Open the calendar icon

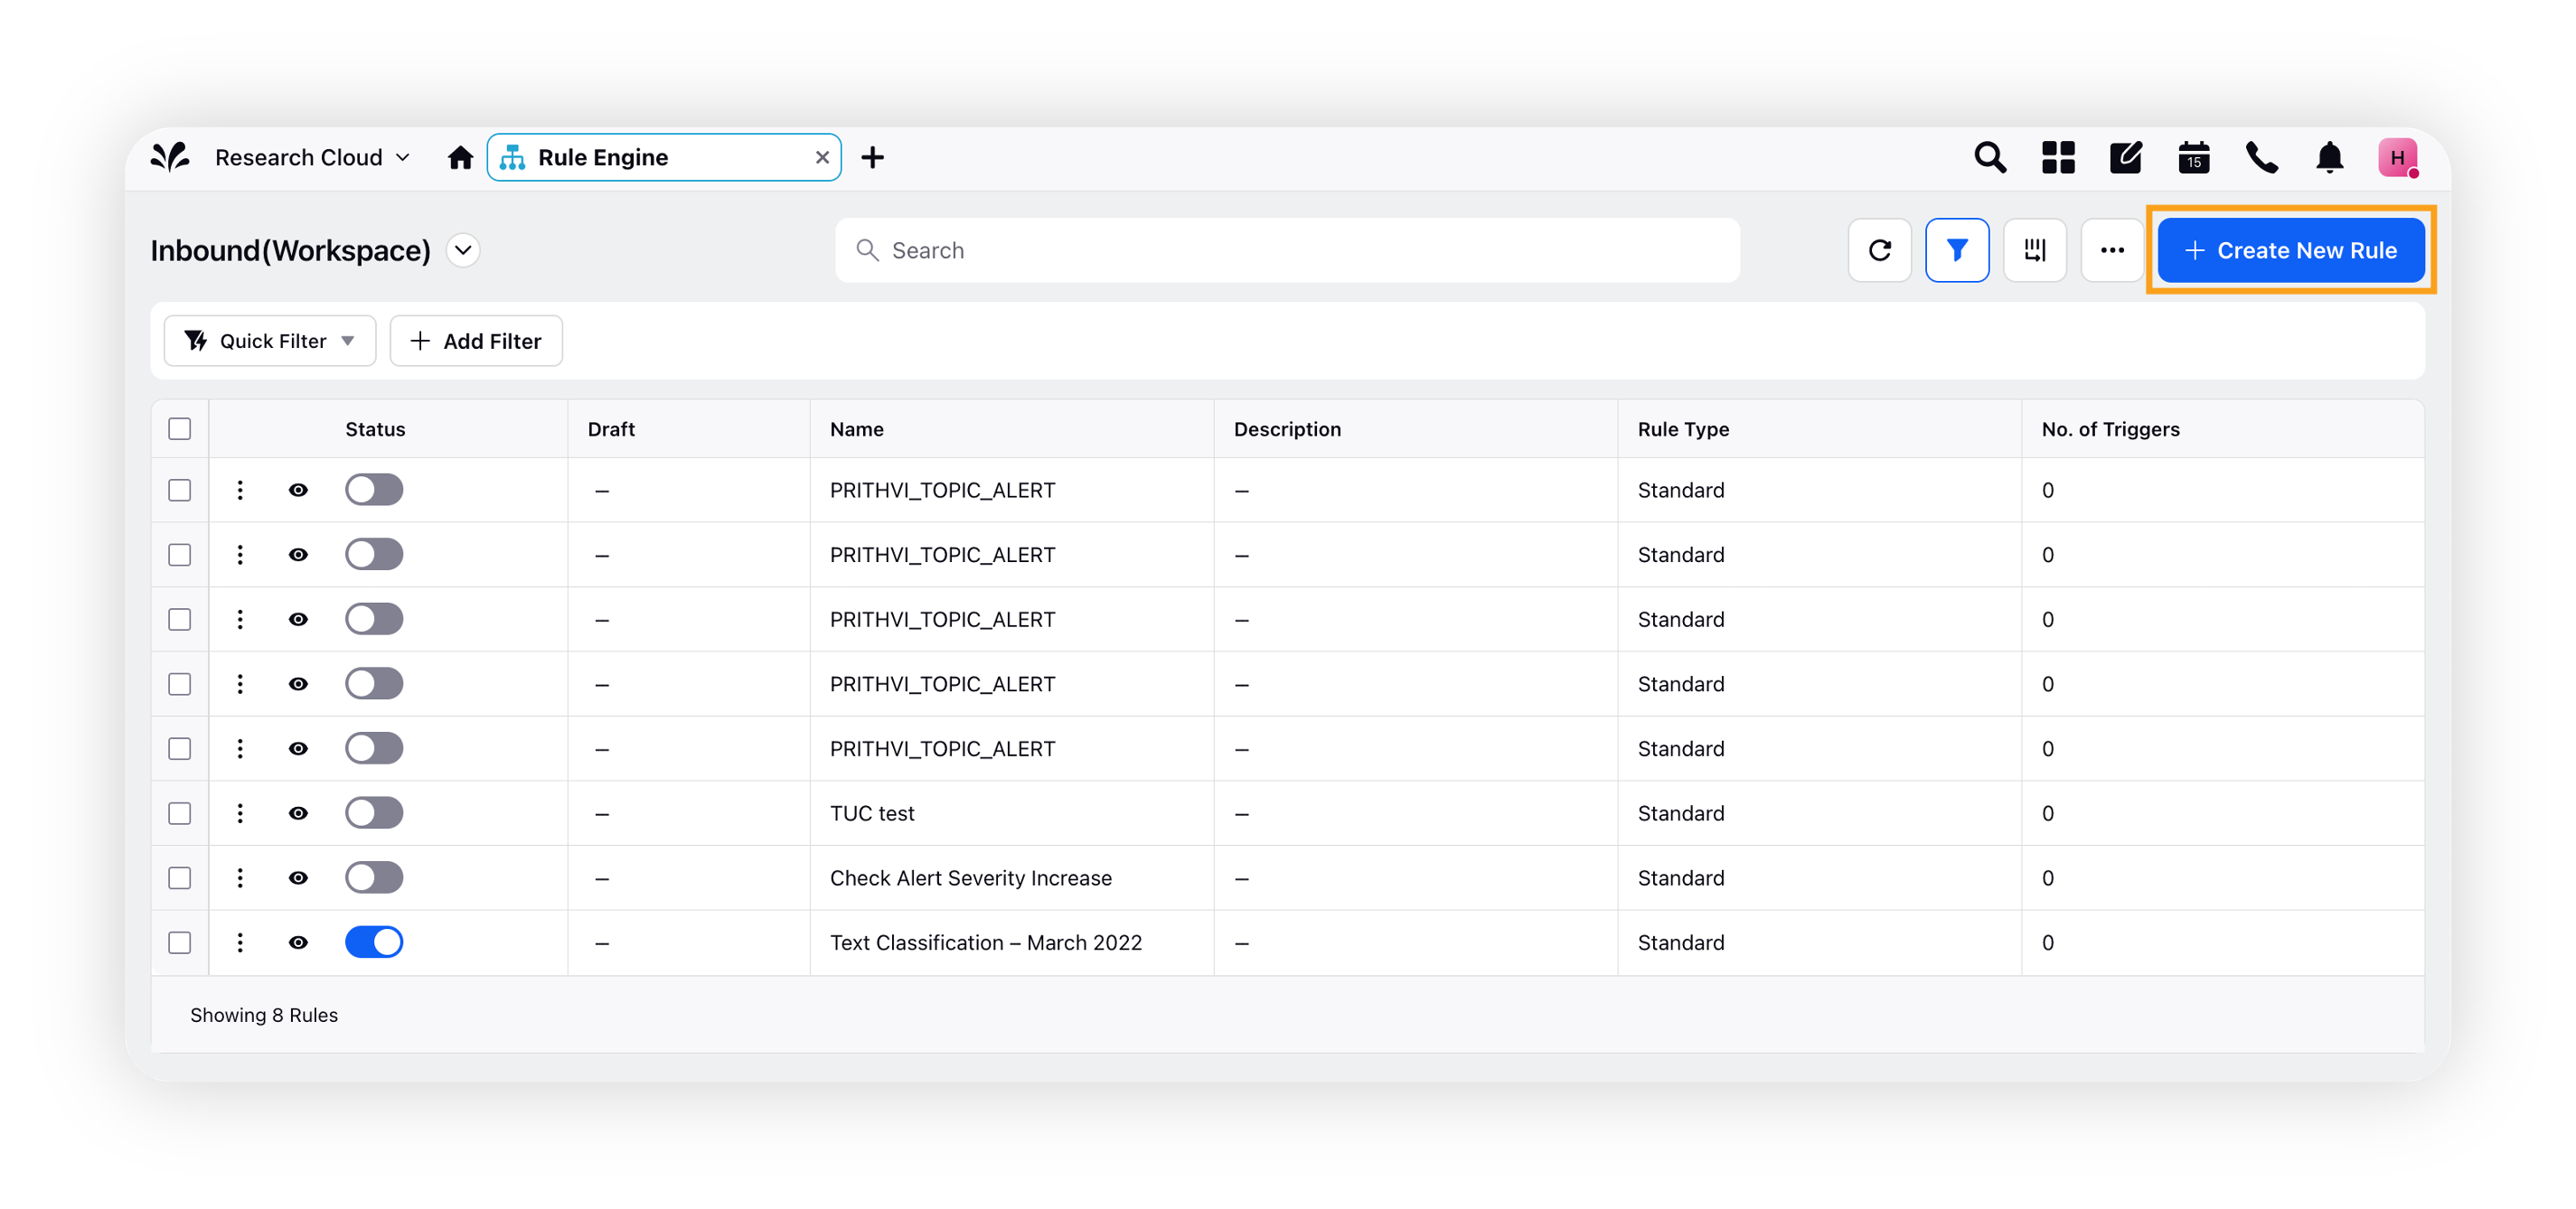2194,157
